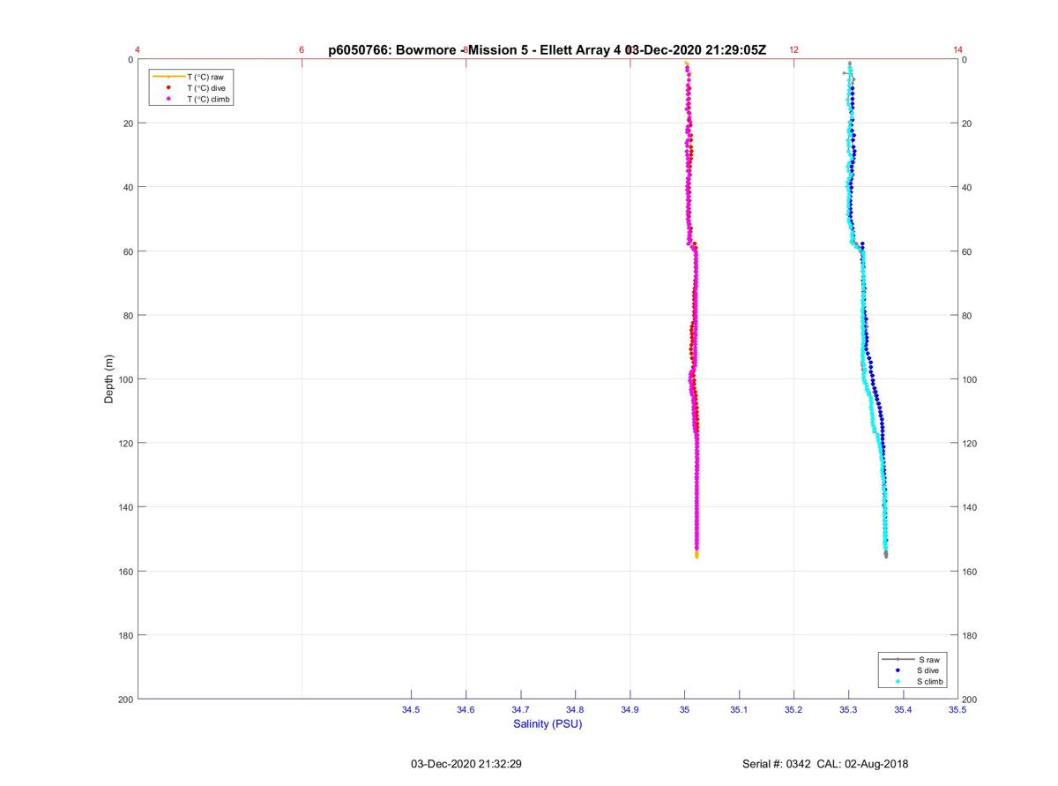Click the 35.2 salinity tick label
The height and width of the screenshot is (786, 1058).
click(793, 709)
